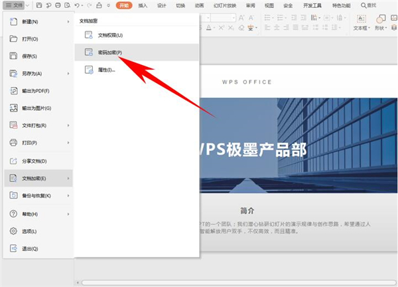
Task: Click the 属性 (Properties) icon in submenu
Action: [x=88, y=70]
